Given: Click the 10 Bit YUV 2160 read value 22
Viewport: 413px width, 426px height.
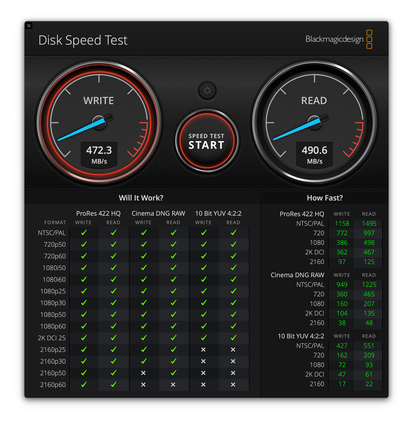Looking at the screenshot, I should click(x=369, y=384).
